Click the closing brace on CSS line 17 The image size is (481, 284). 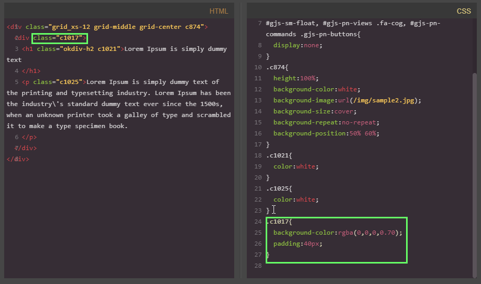268,144
